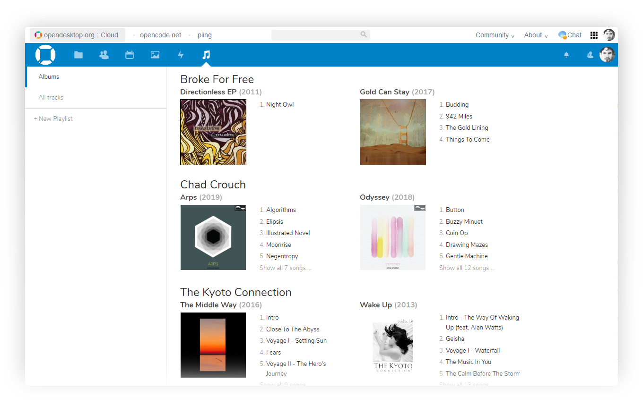Play the track Budding
The image size is (643, 406).
(x=457, y=105)
